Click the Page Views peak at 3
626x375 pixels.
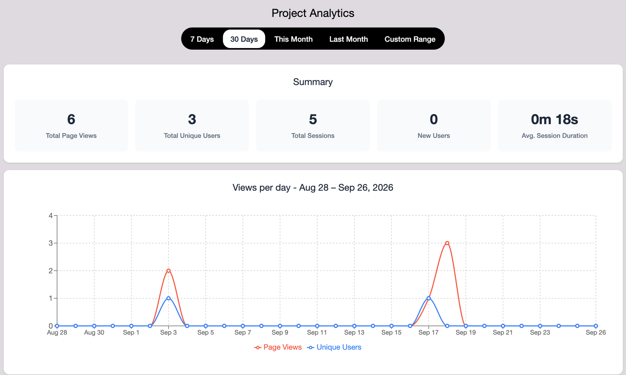tap(447, 243)
